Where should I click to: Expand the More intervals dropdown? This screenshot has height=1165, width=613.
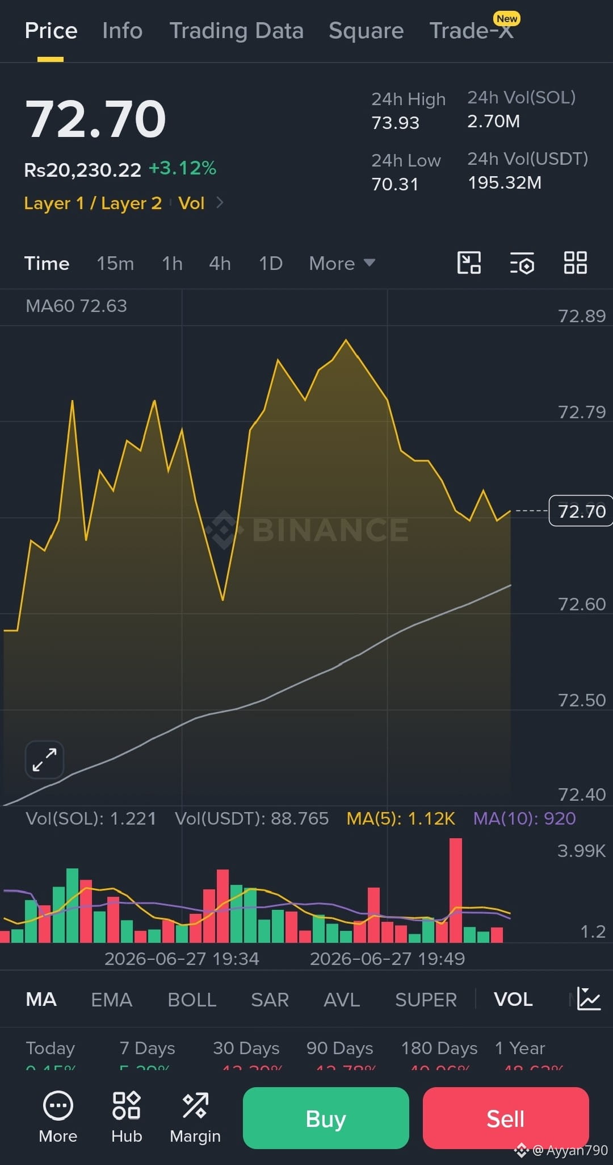[x=342, y=264]
